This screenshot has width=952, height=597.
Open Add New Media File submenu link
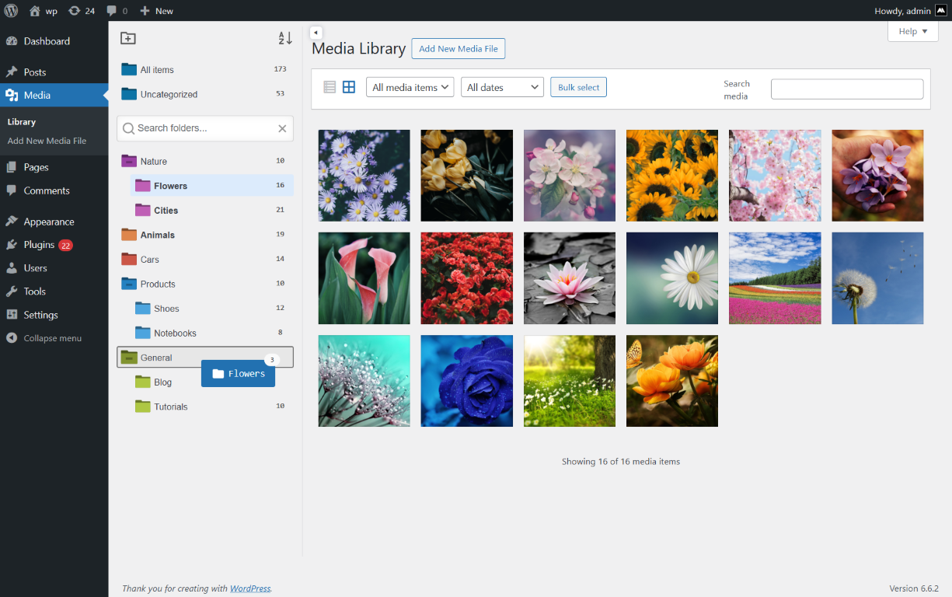pyautogui.click(x=47, y=141)
